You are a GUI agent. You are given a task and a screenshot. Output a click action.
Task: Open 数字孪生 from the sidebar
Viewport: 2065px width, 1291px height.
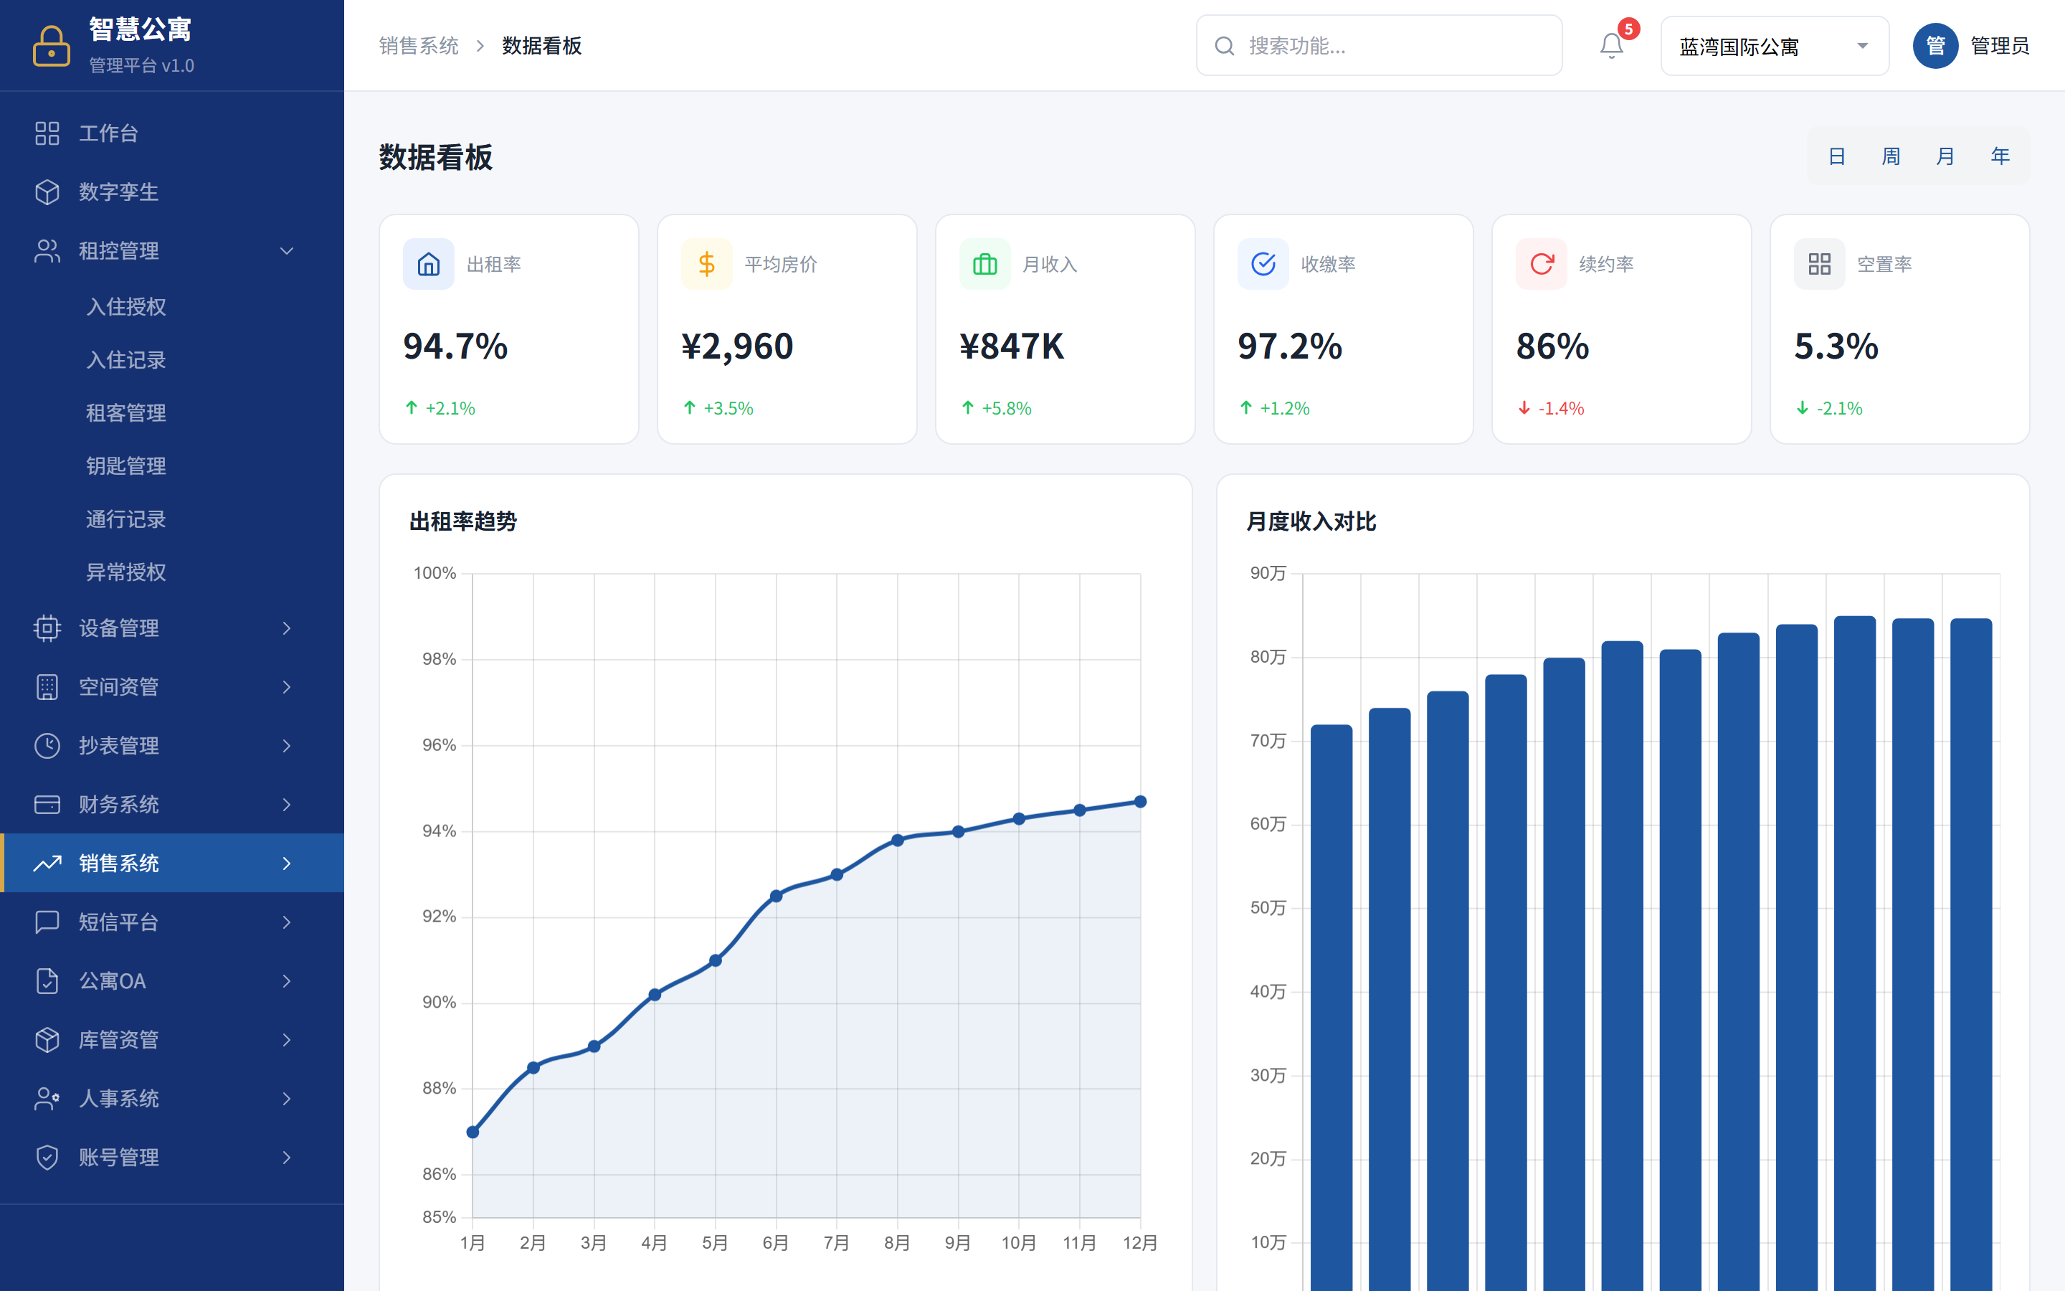118,192
